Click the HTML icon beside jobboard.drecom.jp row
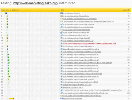 [61, 98]
